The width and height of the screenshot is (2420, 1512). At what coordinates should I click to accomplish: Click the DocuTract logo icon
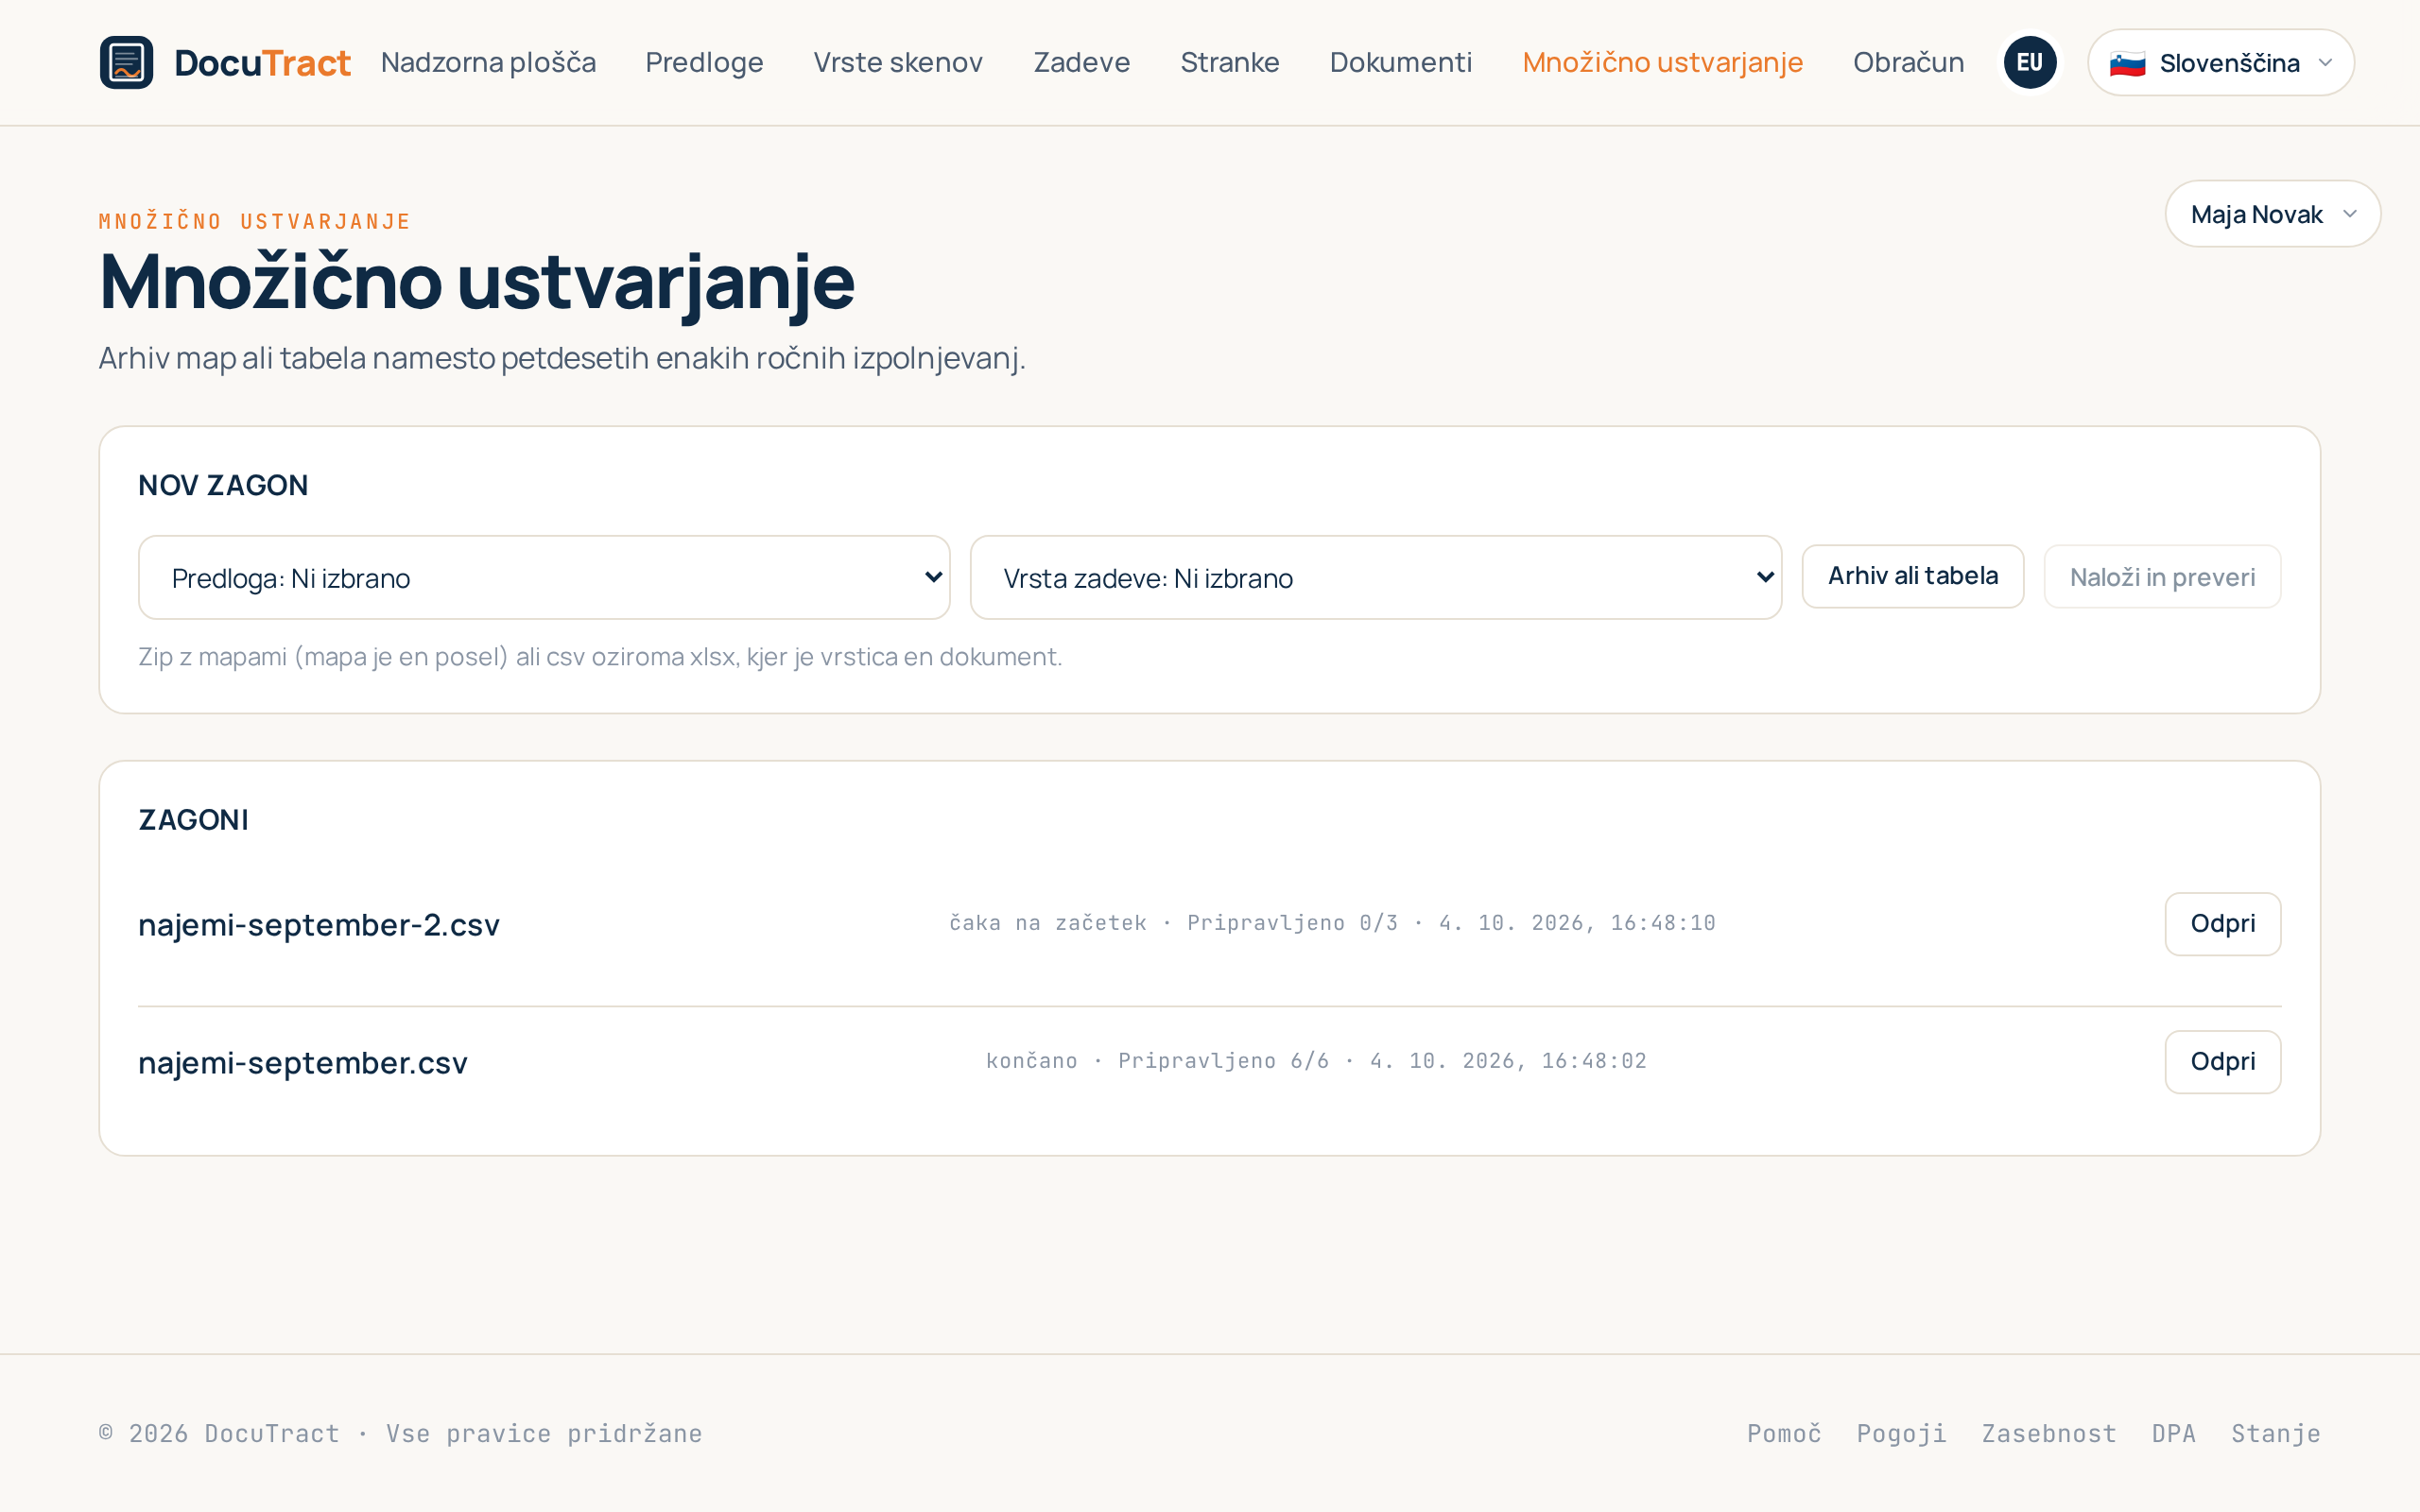[126, 62]
